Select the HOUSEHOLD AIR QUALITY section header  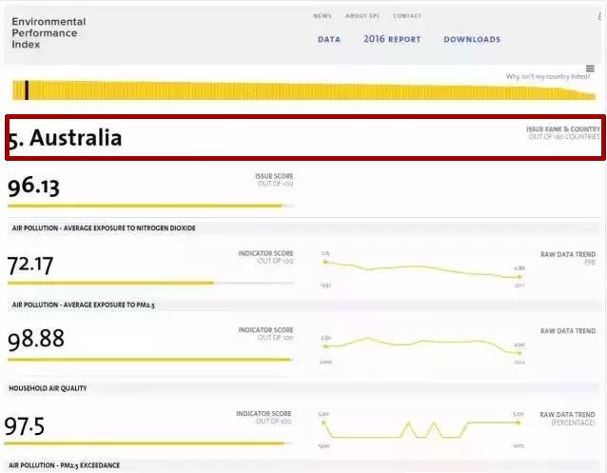pyautogui.click(x=302, y=388)
